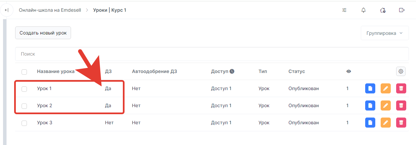Delete Урок 3 with the red trash icon
This screenshot has height=145, width=416.
click(401, 123)
